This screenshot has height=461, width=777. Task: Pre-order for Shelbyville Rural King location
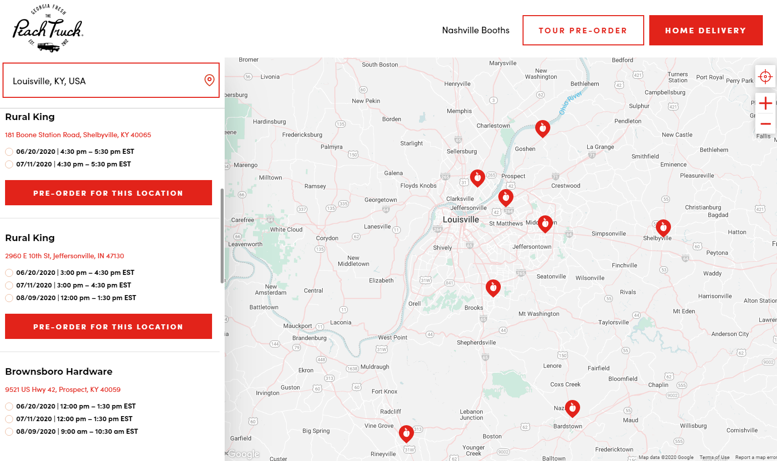pos(109,193)
